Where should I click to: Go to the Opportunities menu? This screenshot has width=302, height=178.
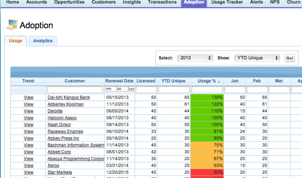tap(69, 2)
